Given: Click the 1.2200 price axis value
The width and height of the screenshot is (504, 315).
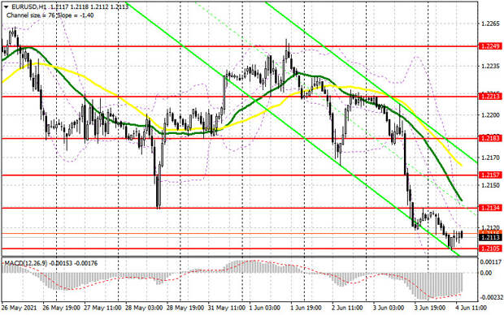Looking at the screenshot, I should click(x=490, y=115).
